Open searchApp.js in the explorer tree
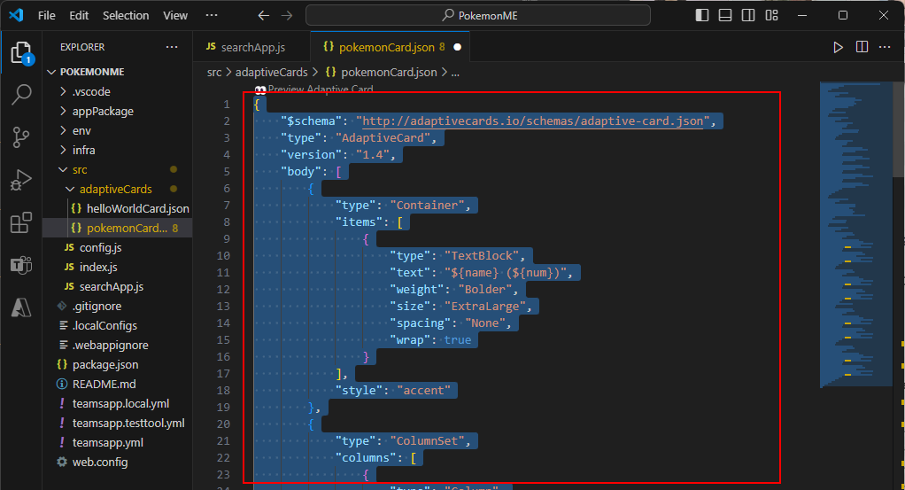The width and height of the screenshot is (905, 490). 117,286
